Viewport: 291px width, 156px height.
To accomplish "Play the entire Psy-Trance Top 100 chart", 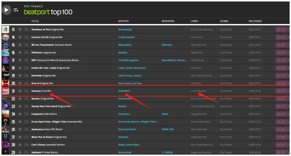I will coord(6,10).
